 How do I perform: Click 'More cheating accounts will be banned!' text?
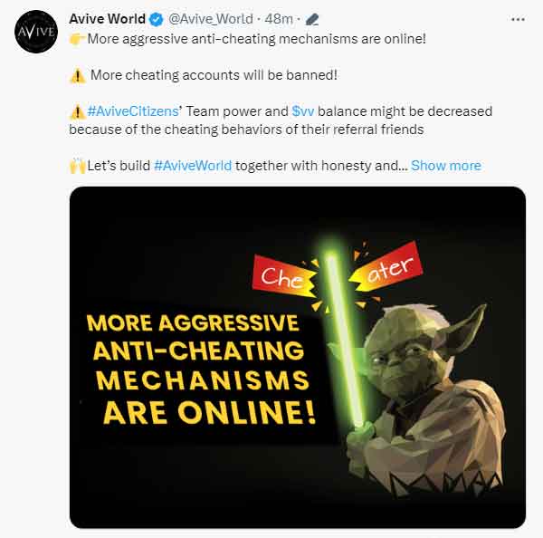[x=214, y=75]
